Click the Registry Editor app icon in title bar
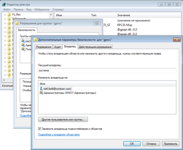 click(x=4, y=4)
